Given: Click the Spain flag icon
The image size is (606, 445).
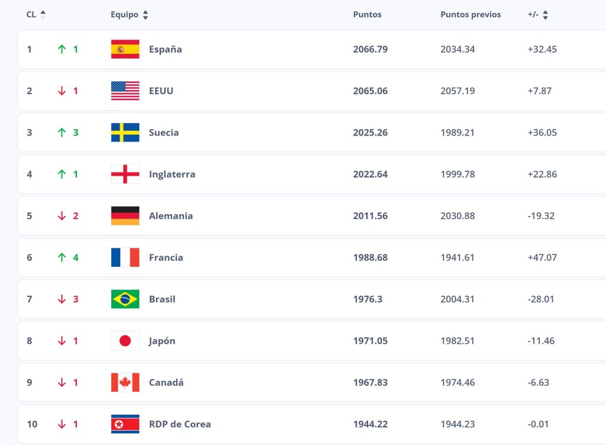Looking at the screenshot, I should tap(125, 49).
